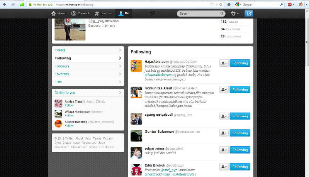
Task: Open URL history dropdown arrow
Action: pos(217,5)
